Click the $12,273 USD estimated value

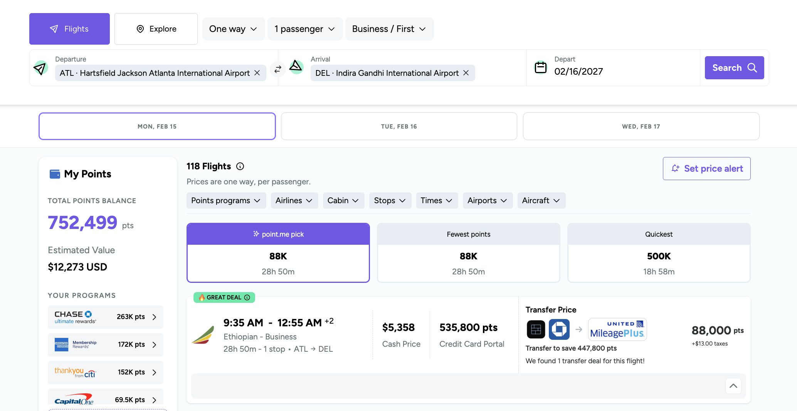[77, 267]
